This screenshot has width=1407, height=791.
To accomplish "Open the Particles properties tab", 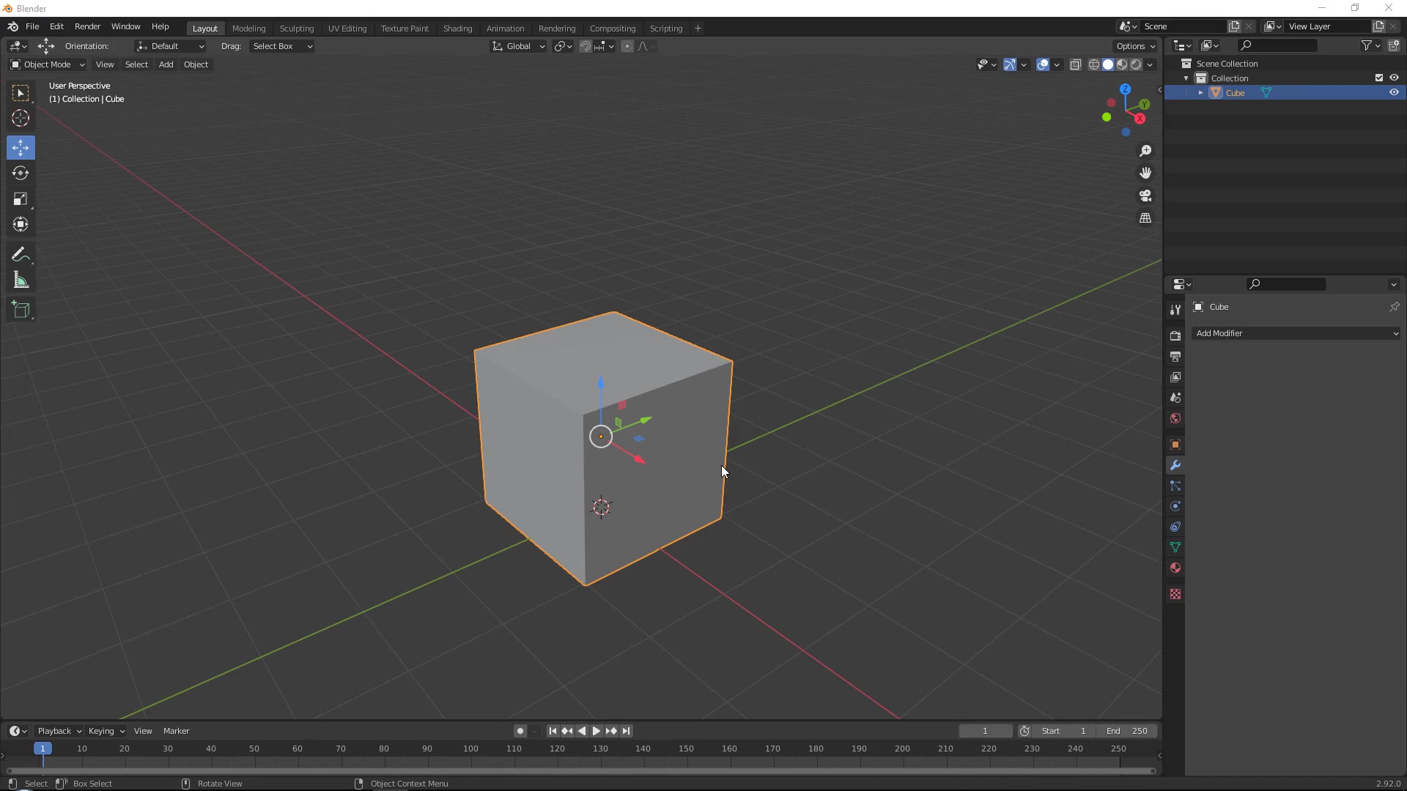I will pyautogui.click(x=1175, y=486).
